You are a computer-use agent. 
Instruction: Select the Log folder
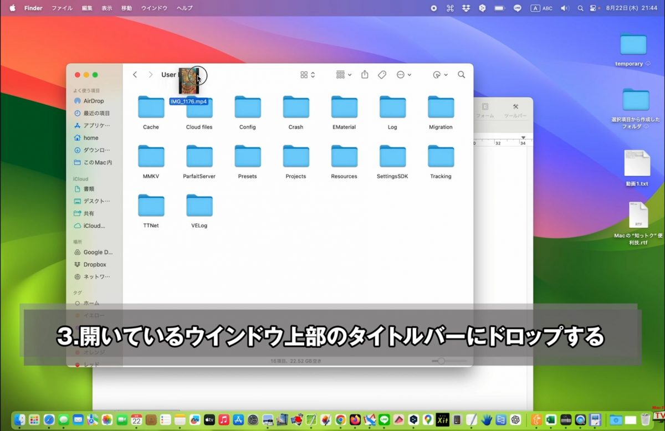click(x=392, y=113)
